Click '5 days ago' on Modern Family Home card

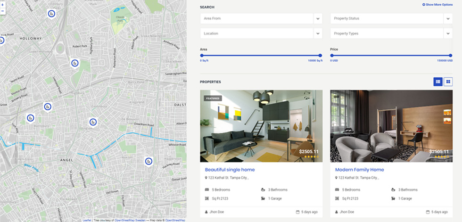[x=439, y=212]
